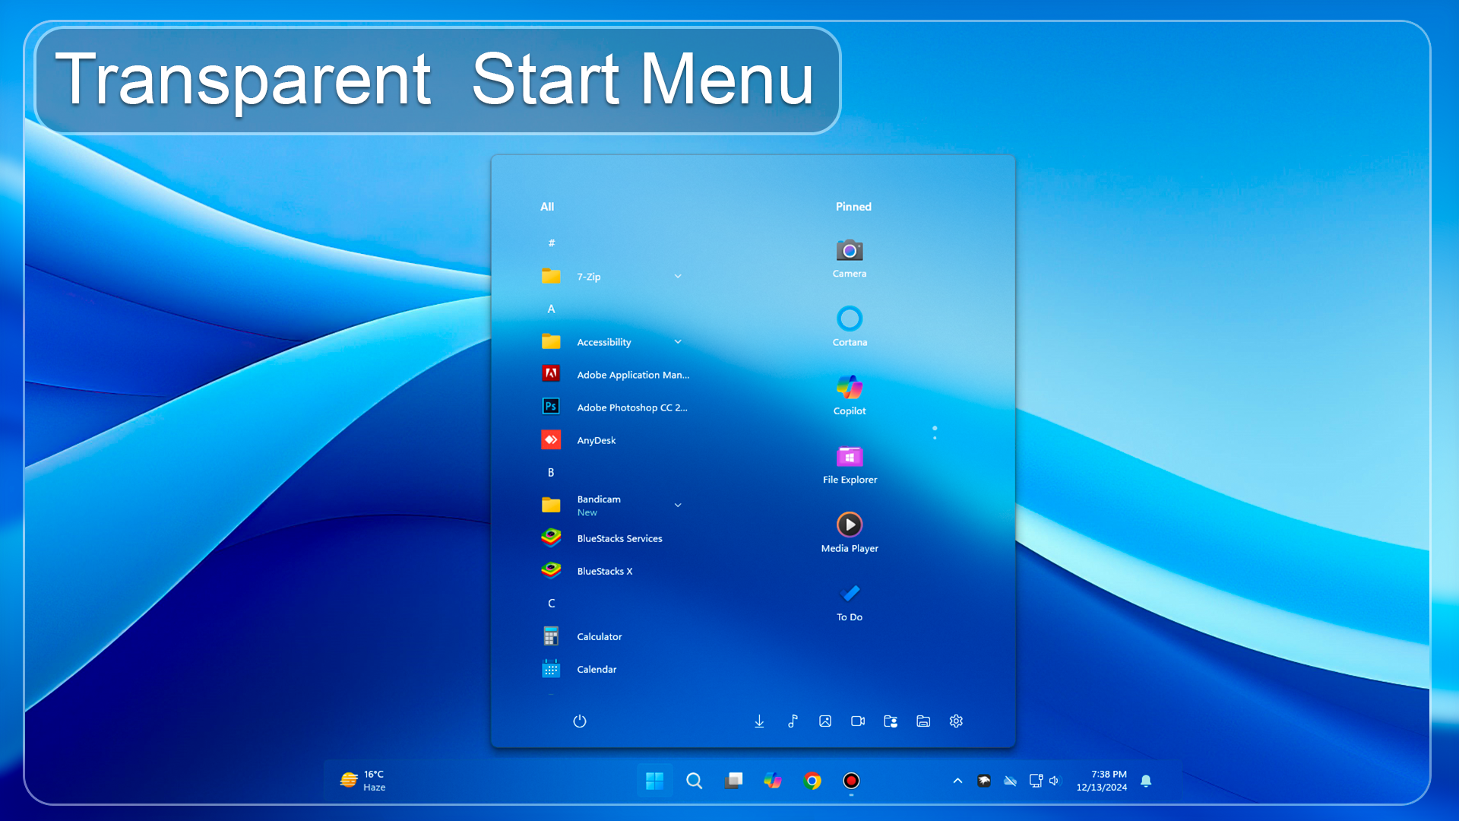Click the 'All' apps section header

(547, 206)
